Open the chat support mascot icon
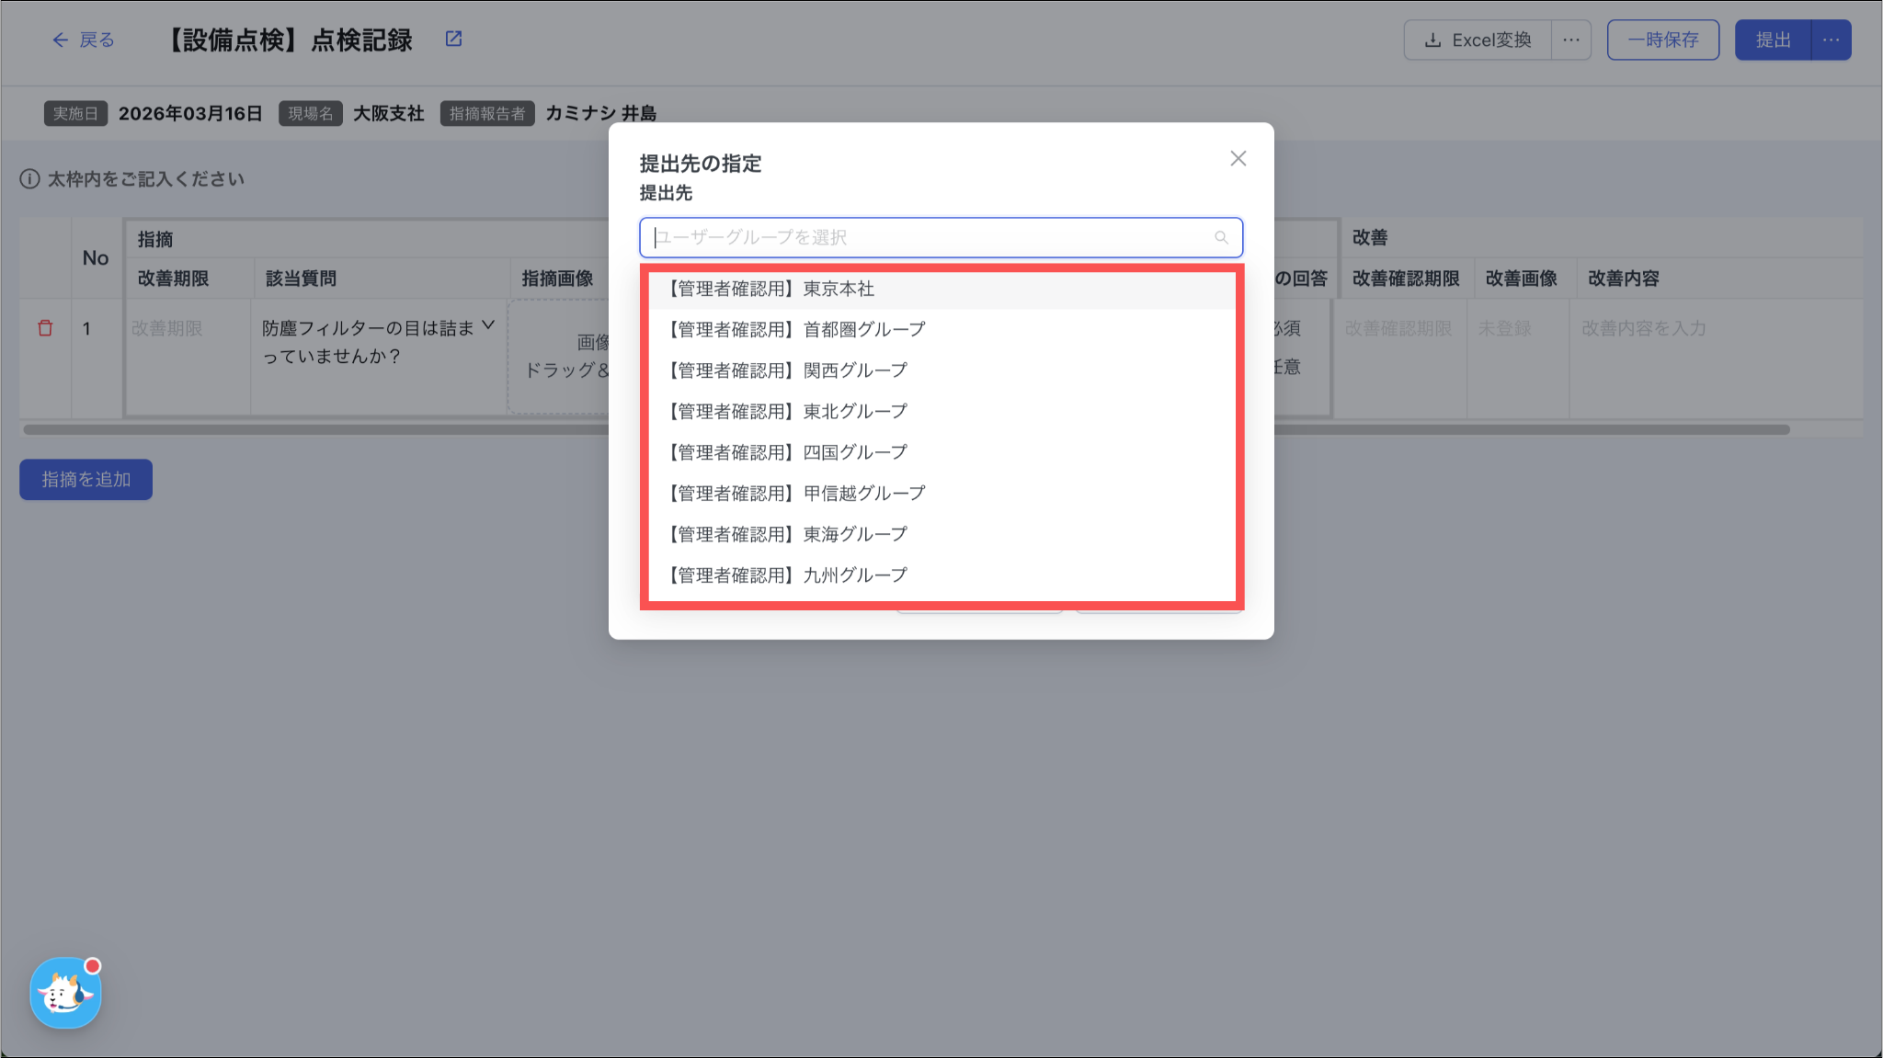The width and height of the screenshot is (1883, 1058). tap(65, 993)
